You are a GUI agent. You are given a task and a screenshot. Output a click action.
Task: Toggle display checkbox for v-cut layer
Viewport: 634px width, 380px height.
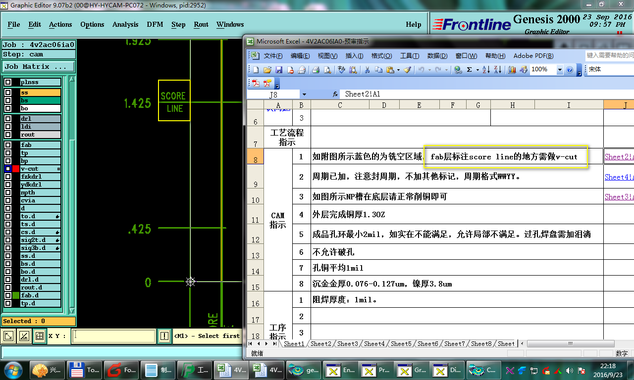point(8,169)
